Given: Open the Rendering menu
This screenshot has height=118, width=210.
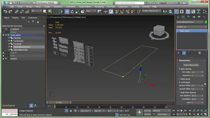Looking at the screenshot, I should pos(99,7).
